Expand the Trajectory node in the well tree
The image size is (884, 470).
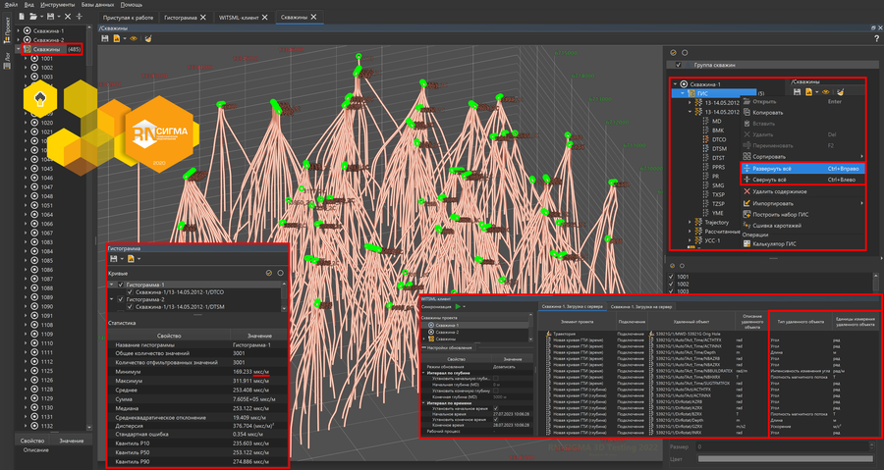[x=688, y=222]
